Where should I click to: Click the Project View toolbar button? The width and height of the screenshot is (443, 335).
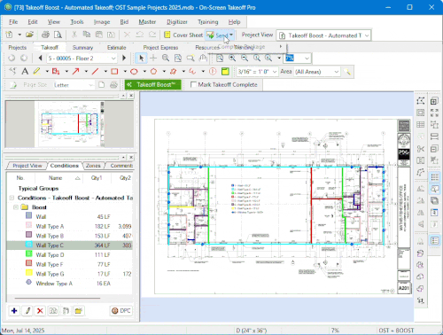[257, 35]
